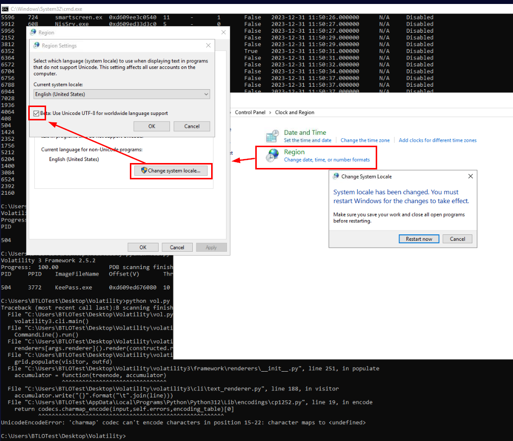Click English (United States) non-Unicode language text

(74, 160)
